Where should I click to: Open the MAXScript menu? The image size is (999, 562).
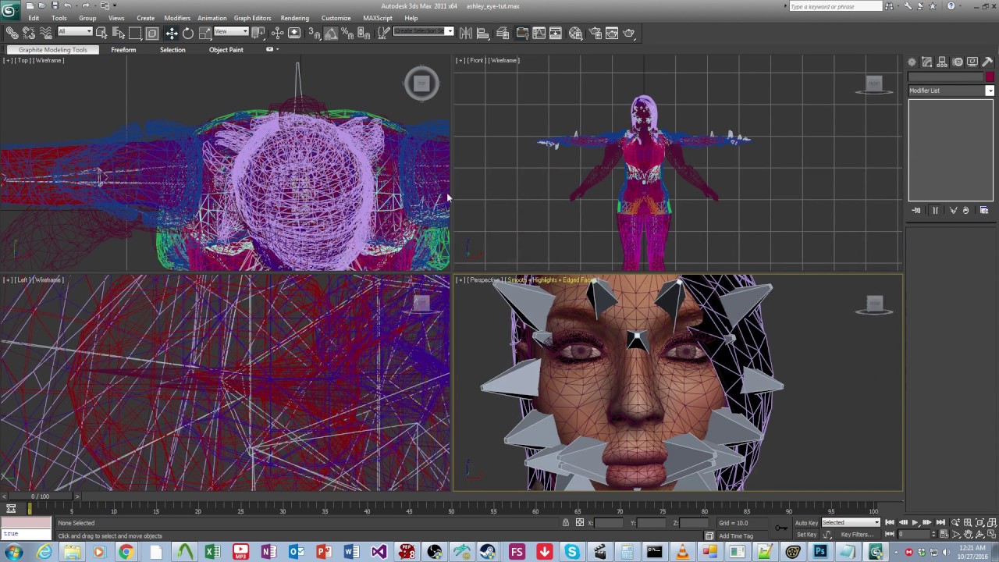378,18
